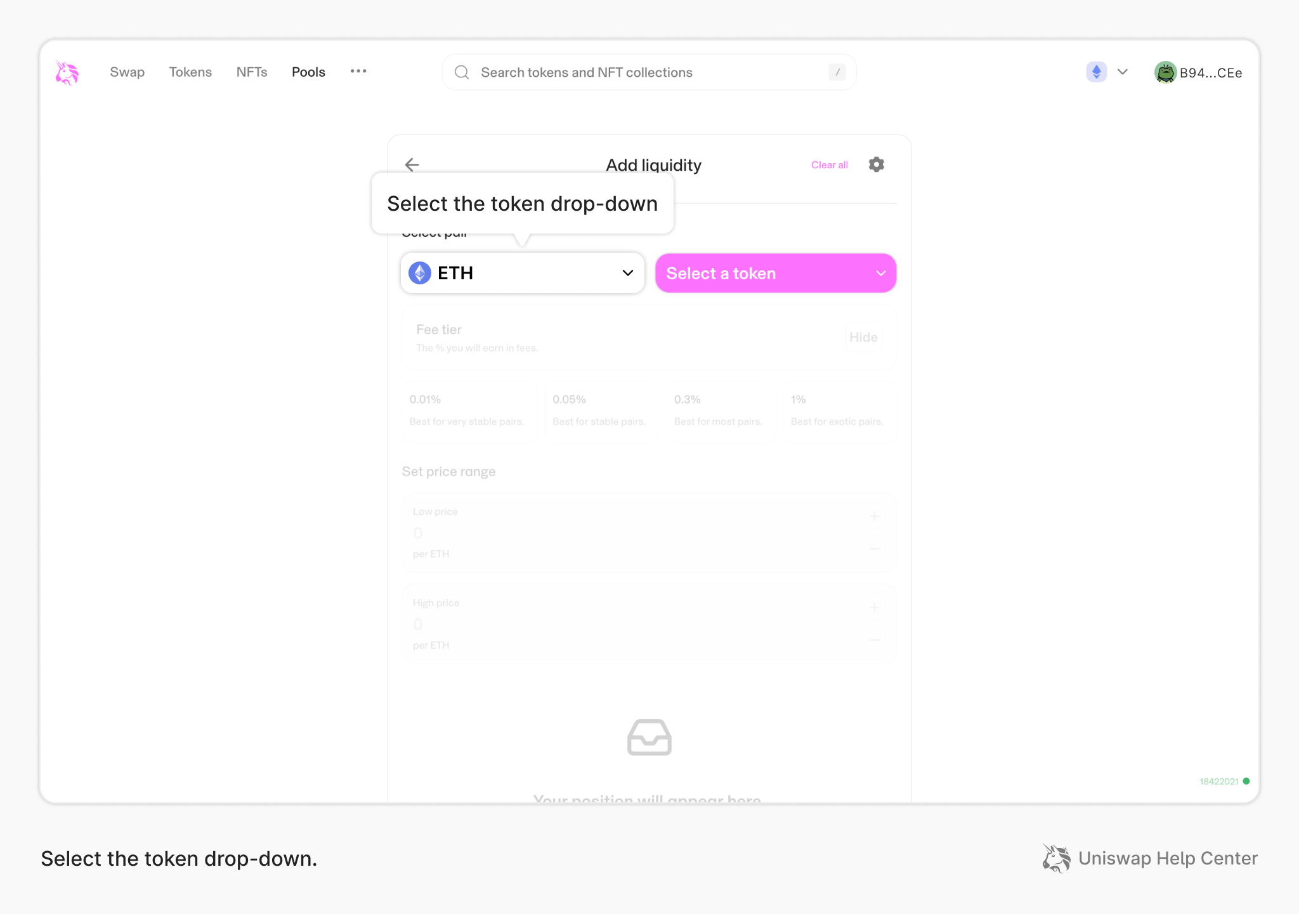
Task: Click the Uniswap unicorn logo
Action: point(67,72)
